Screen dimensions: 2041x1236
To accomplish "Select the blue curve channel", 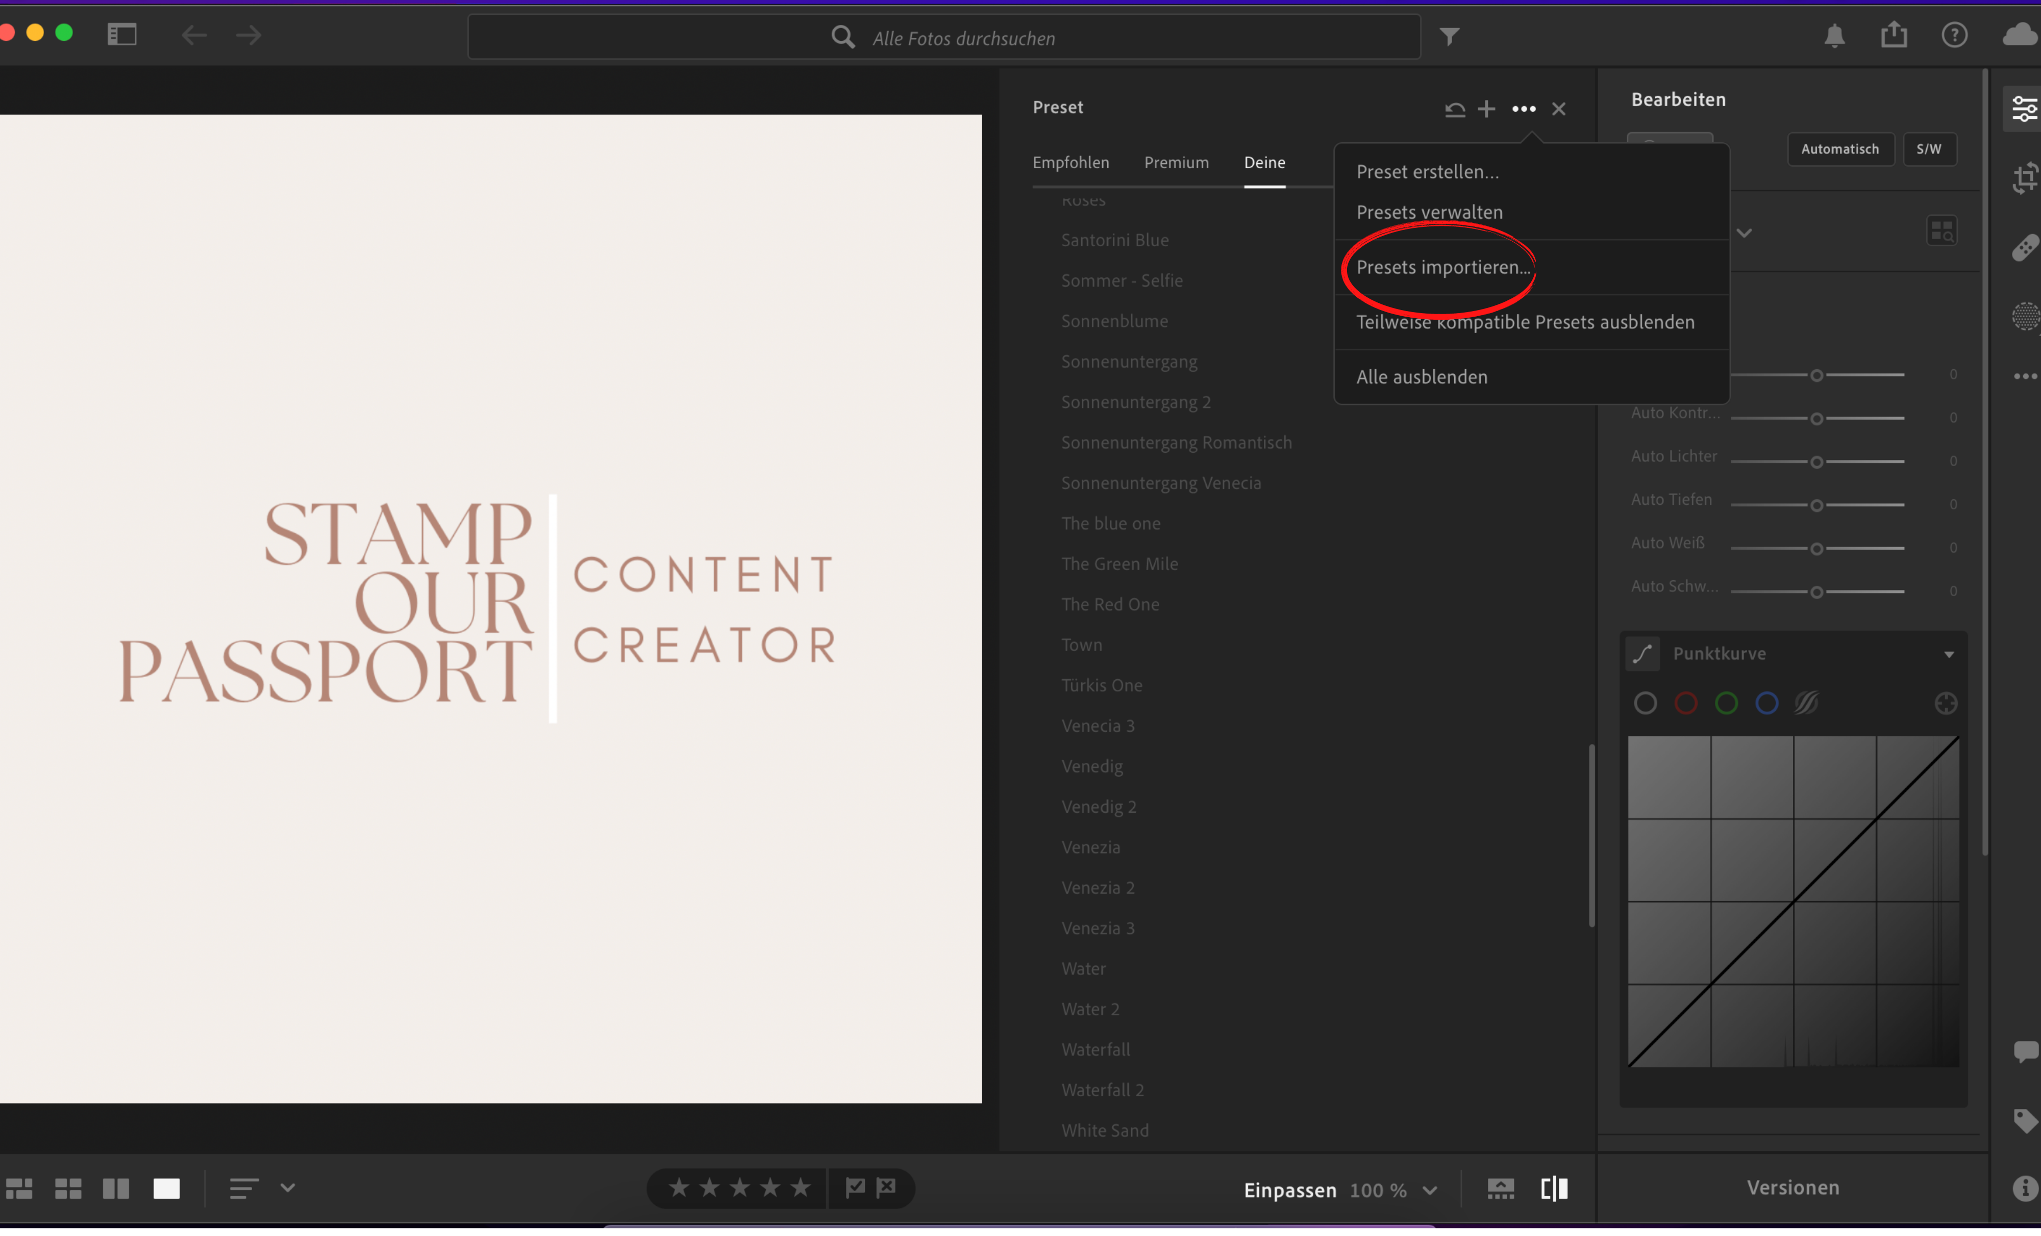I will point(1767,704).
